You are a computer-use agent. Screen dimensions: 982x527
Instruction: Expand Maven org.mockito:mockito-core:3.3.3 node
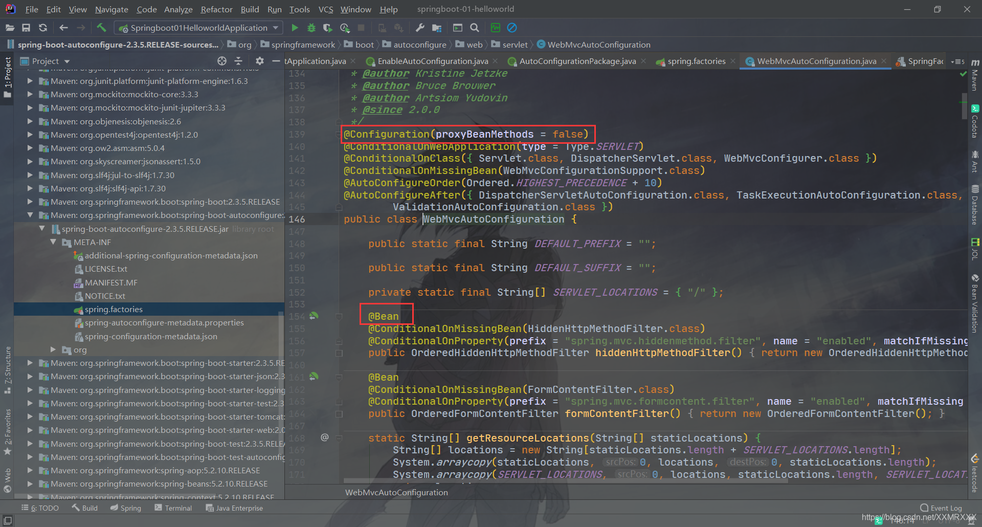pos(30,94)
